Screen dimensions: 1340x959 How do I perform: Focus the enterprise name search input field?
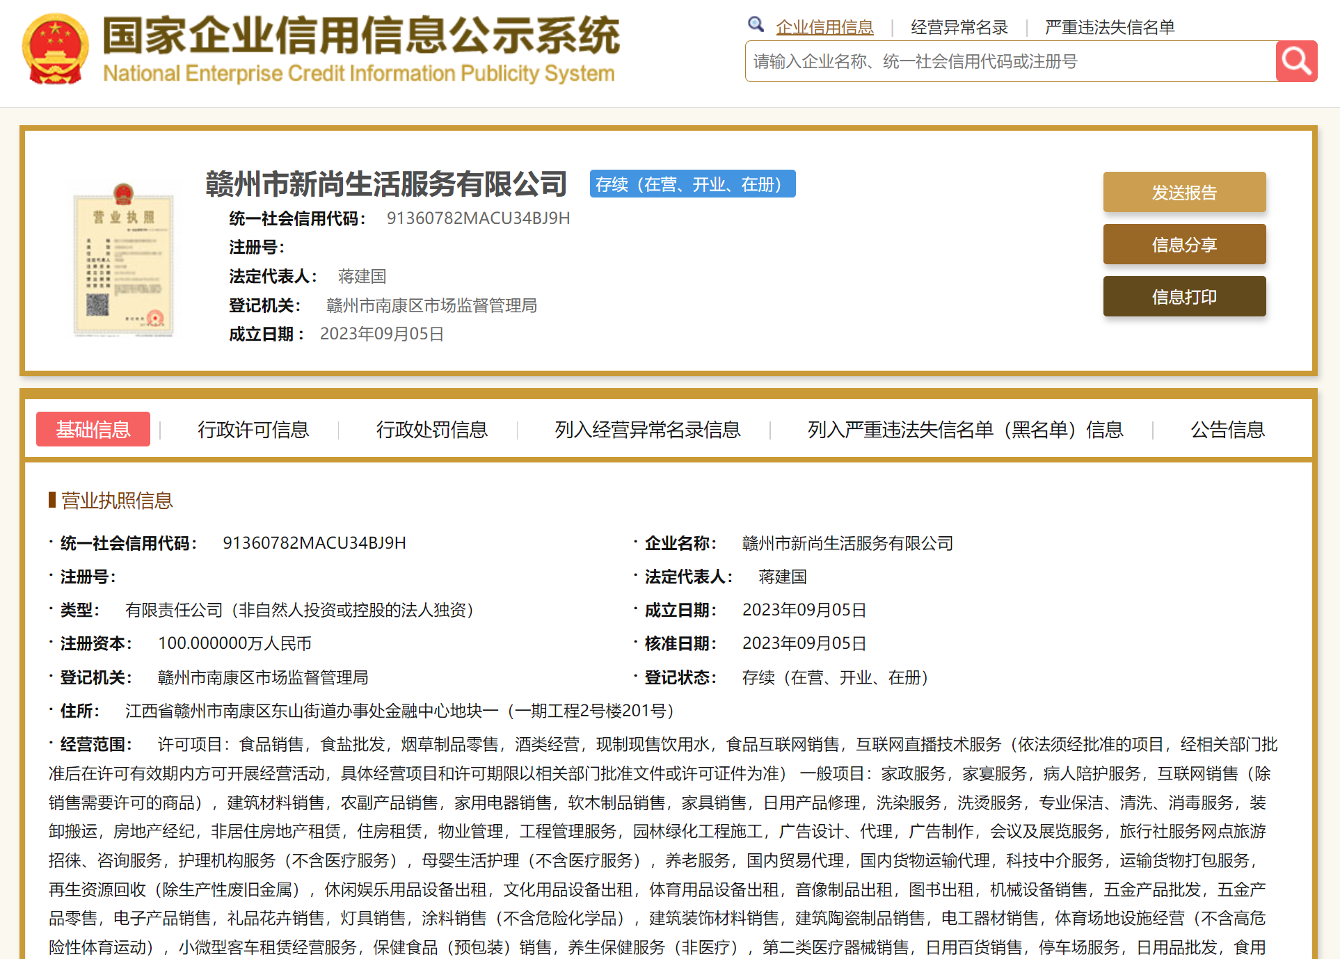click(1010, 61)
